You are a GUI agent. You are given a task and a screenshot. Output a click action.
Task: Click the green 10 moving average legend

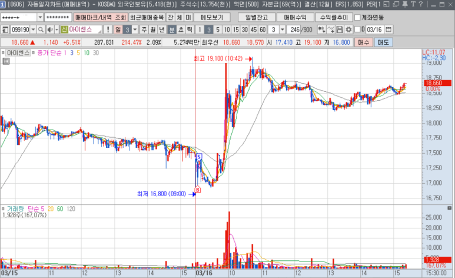pyautogui.click(x=87, y=52)
